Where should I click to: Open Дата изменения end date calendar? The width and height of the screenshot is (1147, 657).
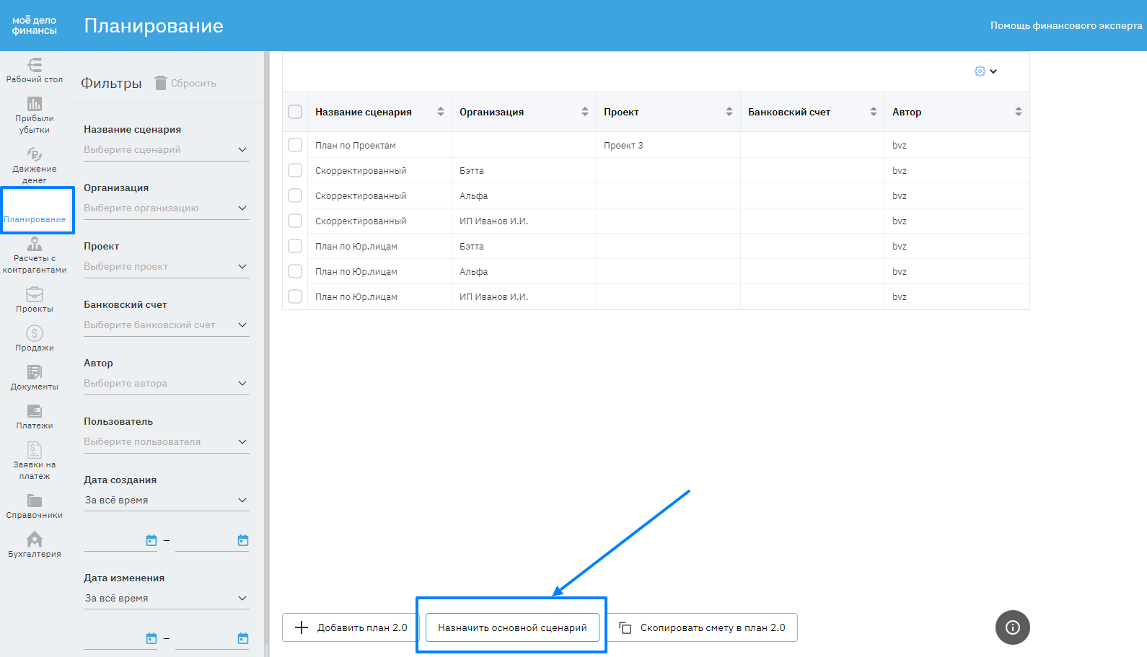tap(243, 638)
